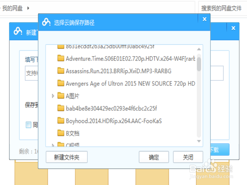Click the folder icon beside B文档
The image size is (247, 185).
61,133
